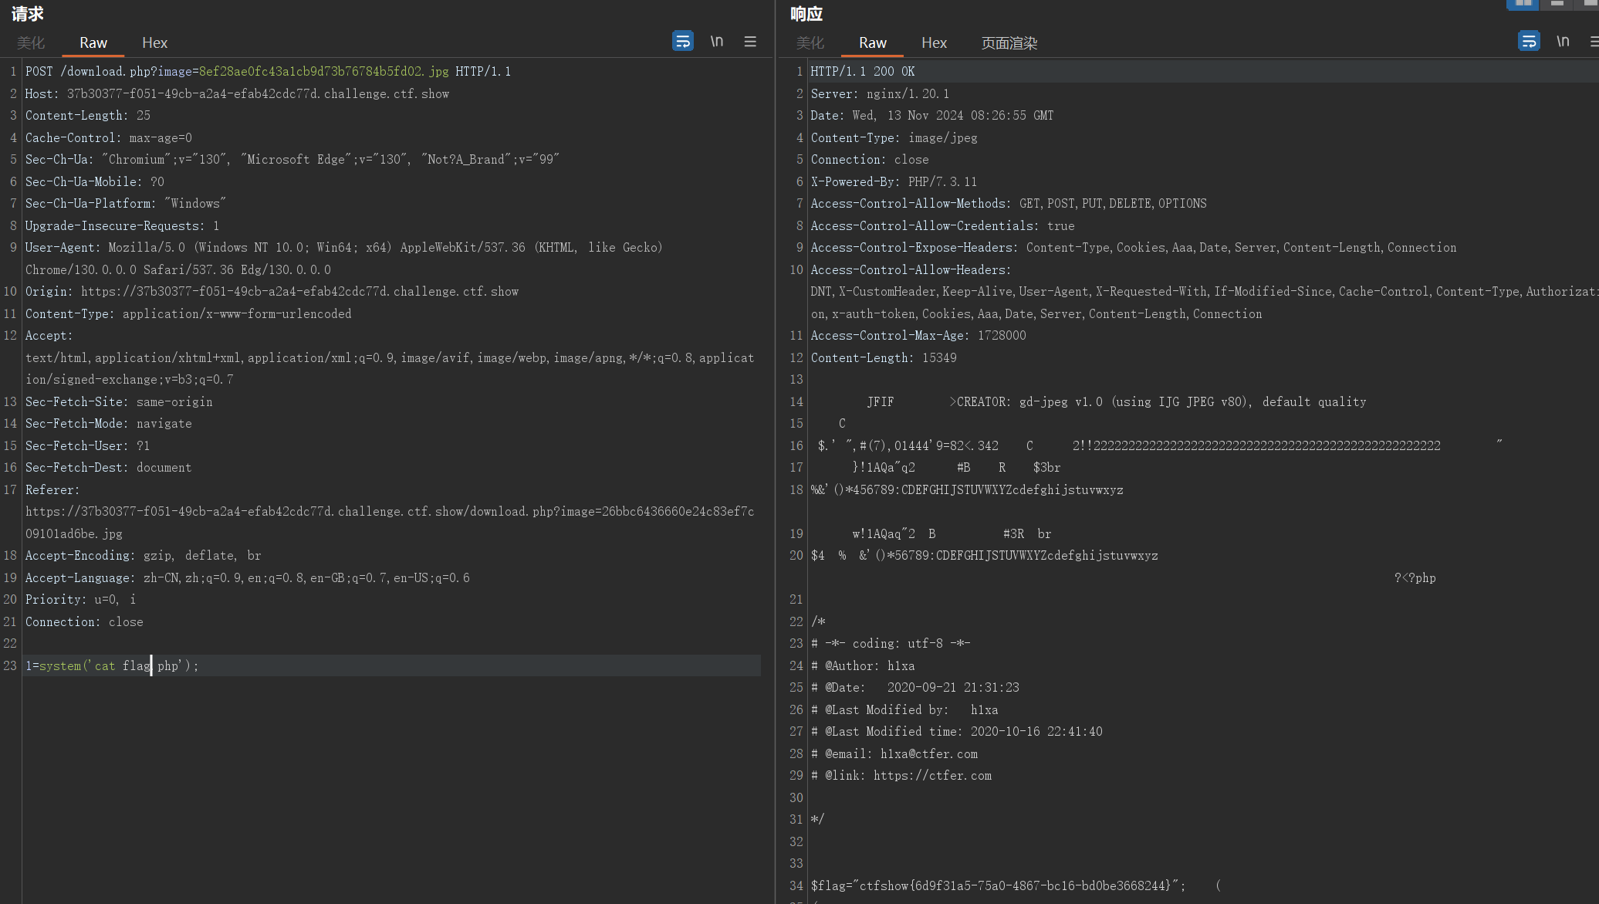Click Sec-Ch-Ua-Platform: "Windows" header
The image size is (1599, 904).
(126, 204)
